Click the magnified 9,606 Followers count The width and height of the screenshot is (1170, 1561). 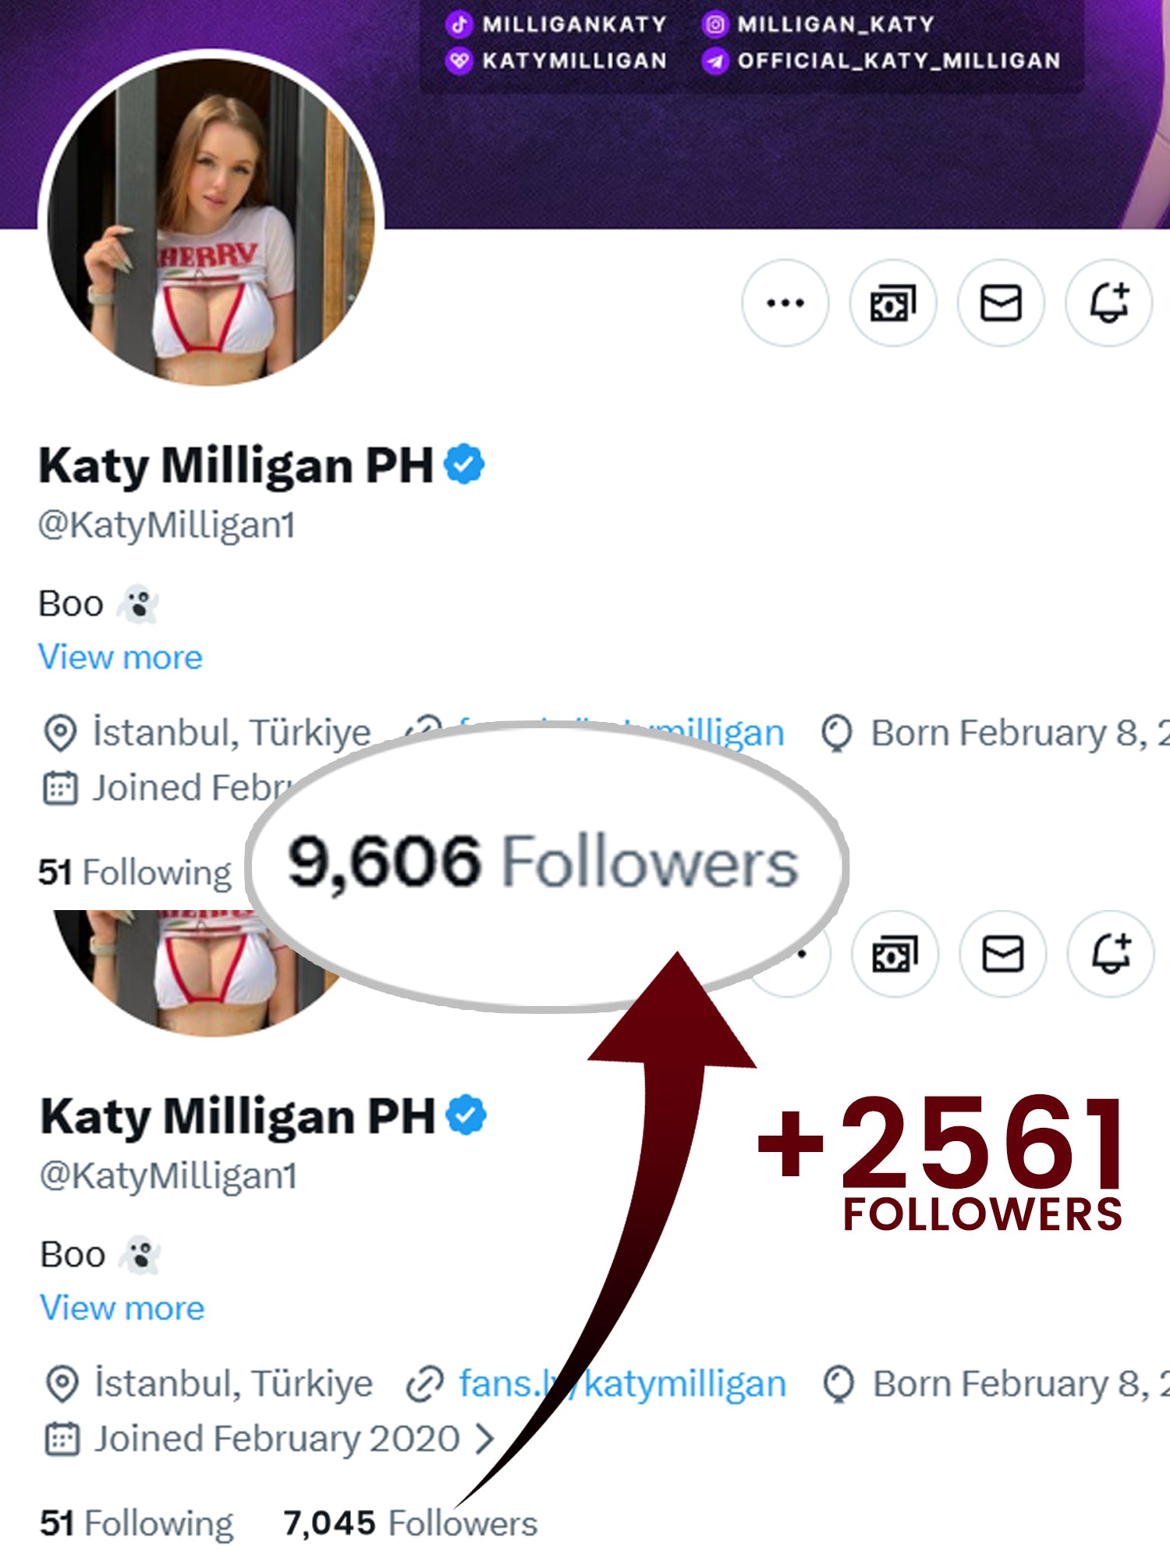pyautogui.click(x=544, y=862)
